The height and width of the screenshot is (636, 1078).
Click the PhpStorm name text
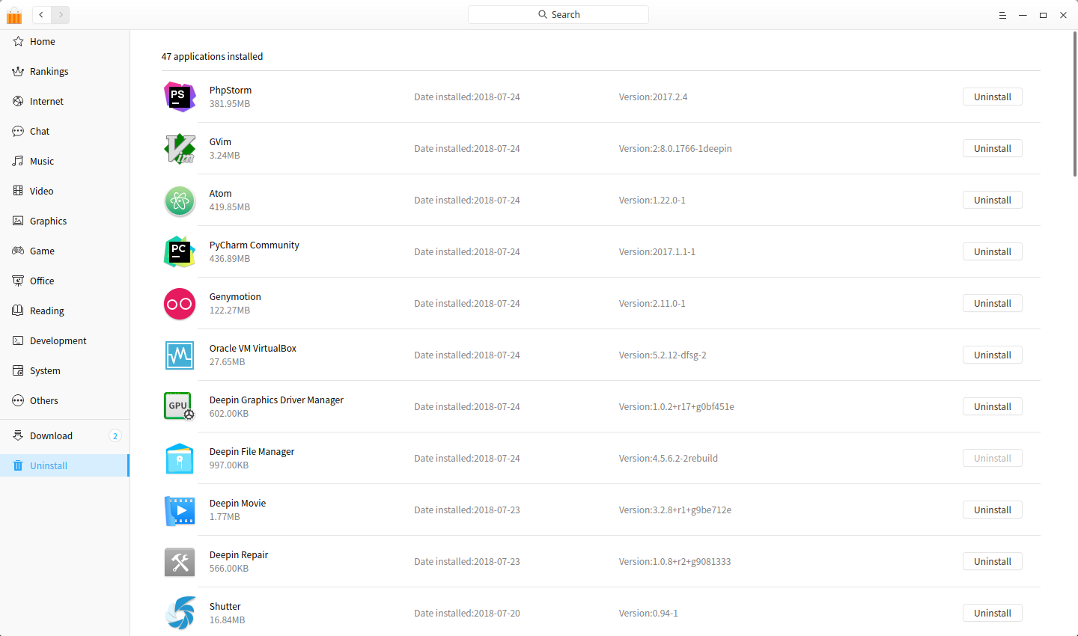[x=231, y=91]
